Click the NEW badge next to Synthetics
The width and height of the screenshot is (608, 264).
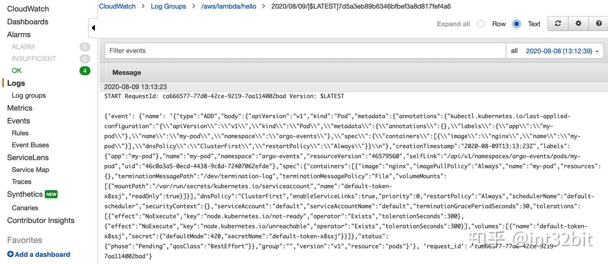pyautogui.click(x=51, y=194)
